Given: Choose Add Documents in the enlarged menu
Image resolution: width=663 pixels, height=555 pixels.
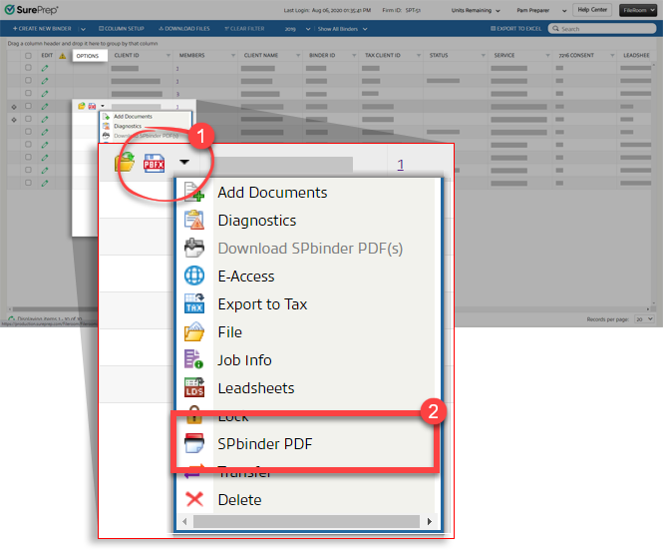Looking at the screenshot, I should [272, 193].
